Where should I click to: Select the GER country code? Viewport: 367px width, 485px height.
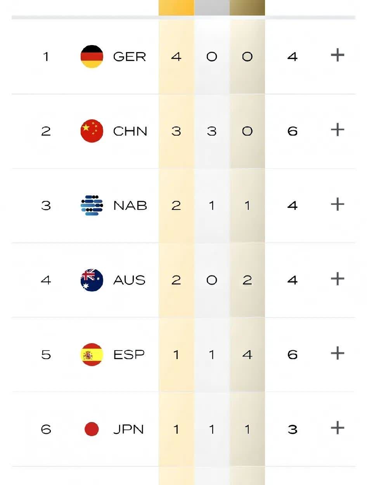tap(130, 57)
